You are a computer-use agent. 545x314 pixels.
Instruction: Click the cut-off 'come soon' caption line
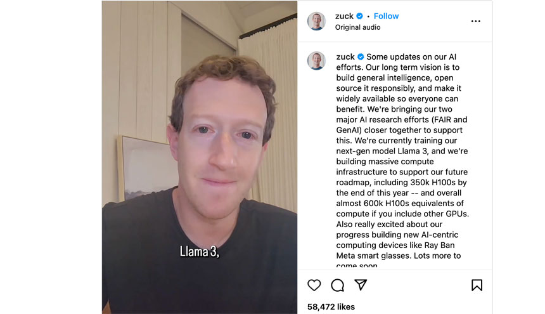coord(357,265)
